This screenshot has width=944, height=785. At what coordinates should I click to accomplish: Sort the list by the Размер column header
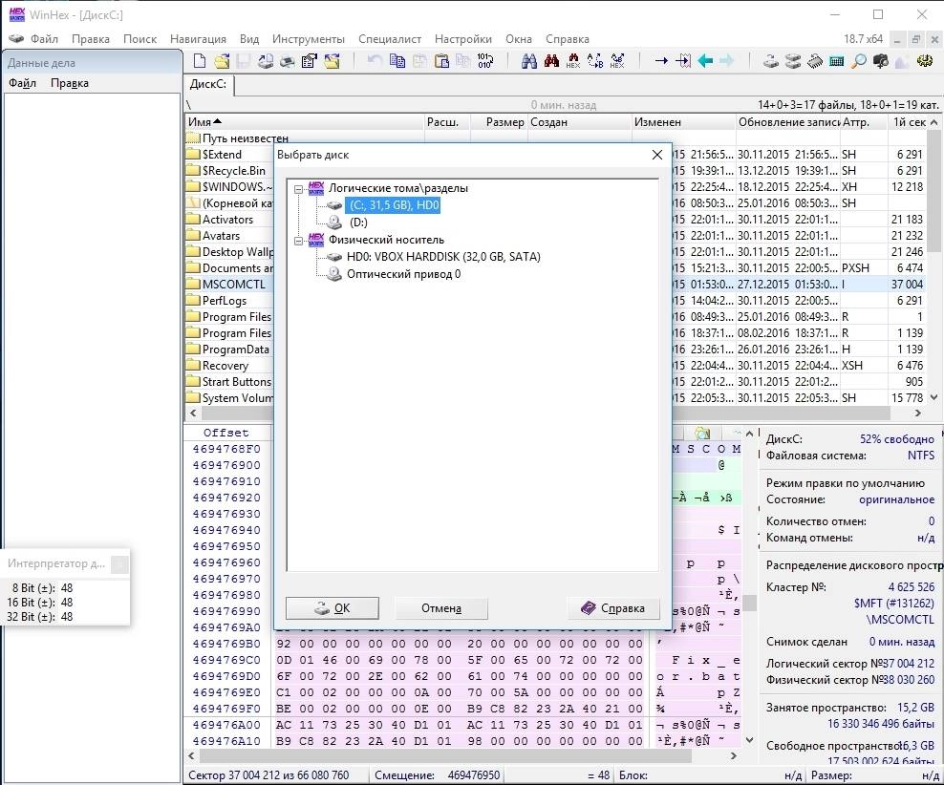(499, 122)
